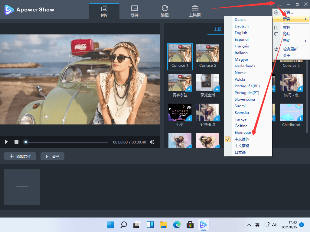Screen dimensions: 310x232
Task: Stop the video playback
Action: (x=16, y=142)
